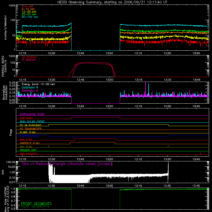212x212 pixels.
Task: Click the counts/s/detector axis title
Action: (6, 28)
